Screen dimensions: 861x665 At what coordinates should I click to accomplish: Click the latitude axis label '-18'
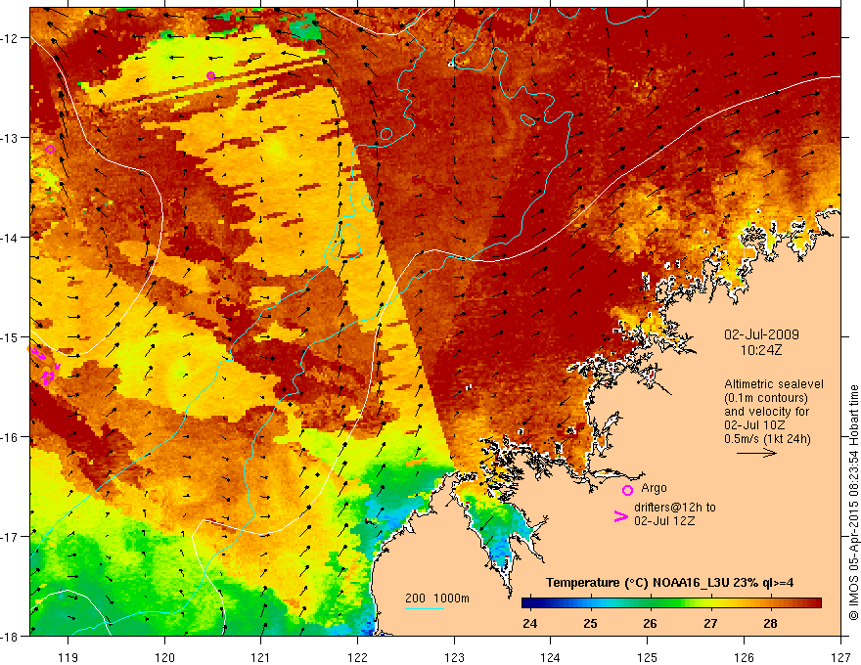click(10, 637)
